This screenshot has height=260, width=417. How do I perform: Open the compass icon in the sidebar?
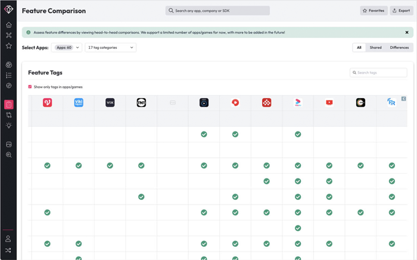[9, 86]
